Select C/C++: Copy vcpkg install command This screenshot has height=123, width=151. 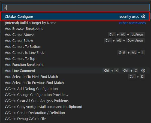coord(75,107)
